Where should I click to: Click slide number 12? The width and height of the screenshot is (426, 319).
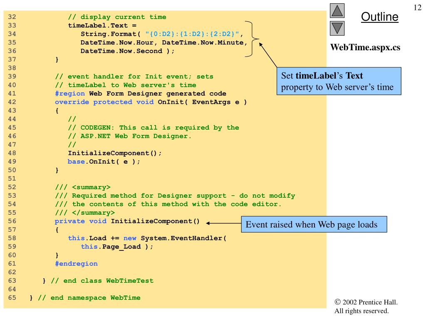pos(417,7)
